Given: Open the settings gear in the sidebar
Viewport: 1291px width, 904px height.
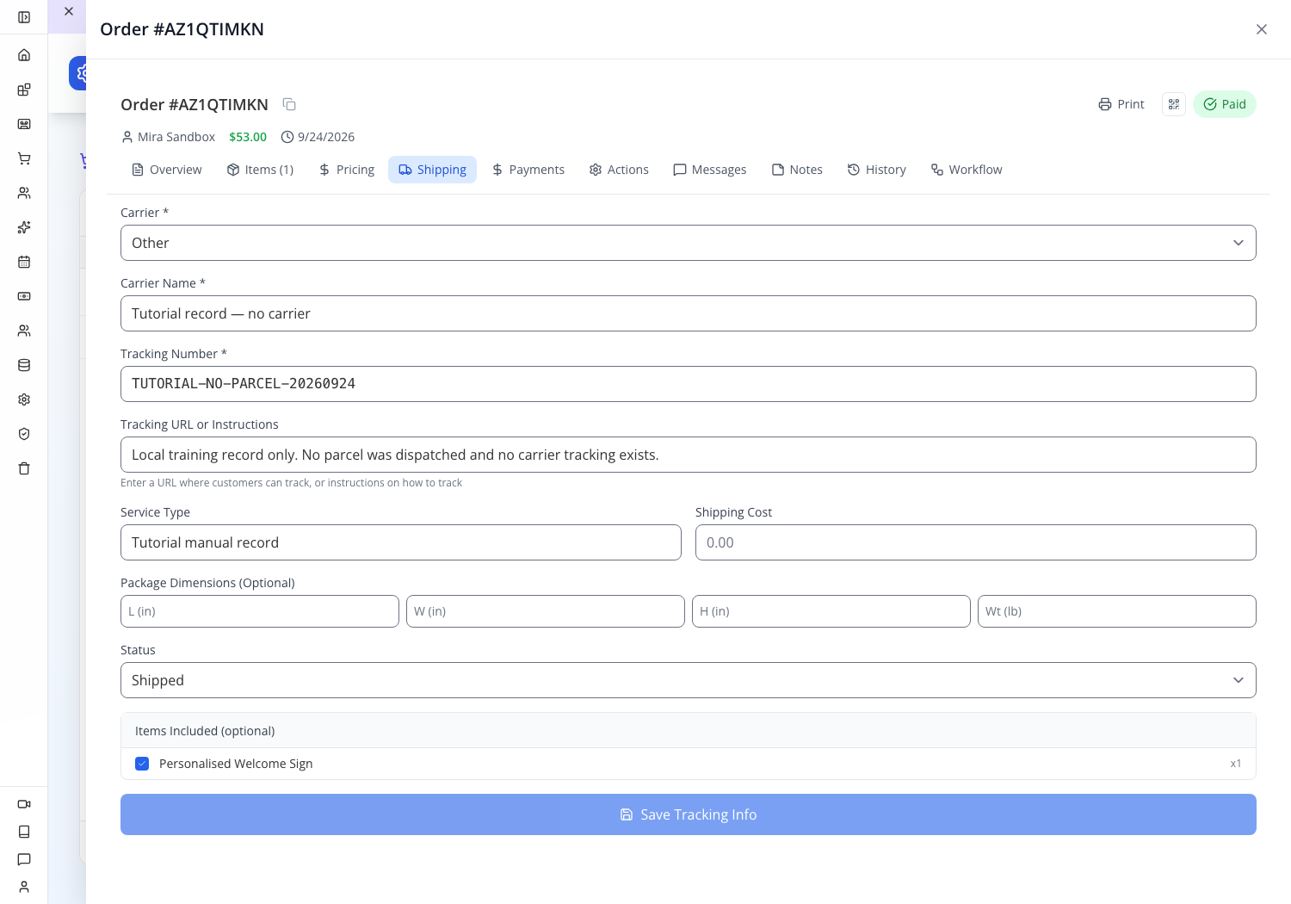Looking at the screenshot, I should (24, 399).
